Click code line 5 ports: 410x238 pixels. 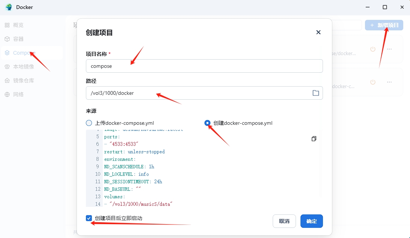tap(112, 137)
